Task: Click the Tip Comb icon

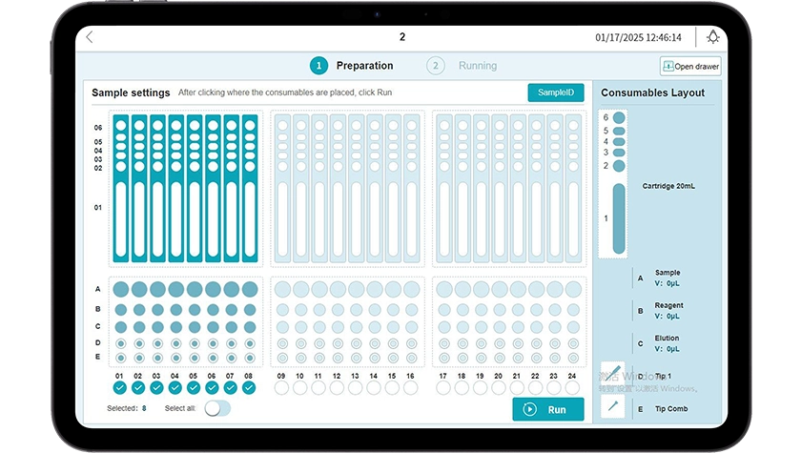Action: point(612,407)
